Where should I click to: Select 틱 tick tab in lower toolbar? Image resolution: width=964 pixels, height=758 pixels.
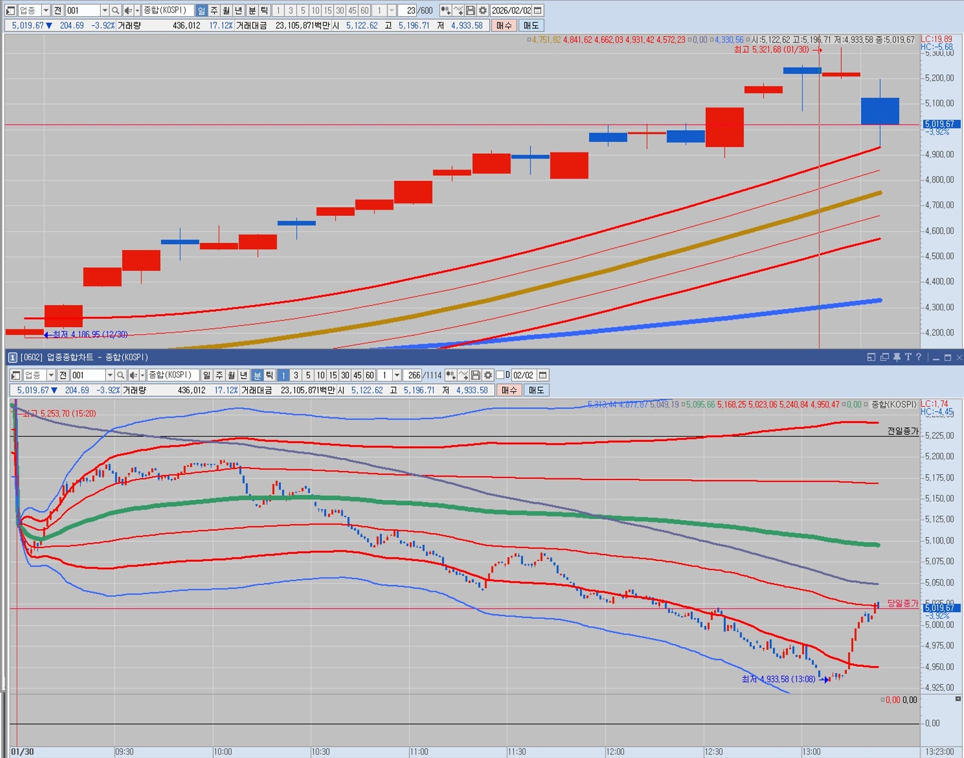(x=270, y=375)
